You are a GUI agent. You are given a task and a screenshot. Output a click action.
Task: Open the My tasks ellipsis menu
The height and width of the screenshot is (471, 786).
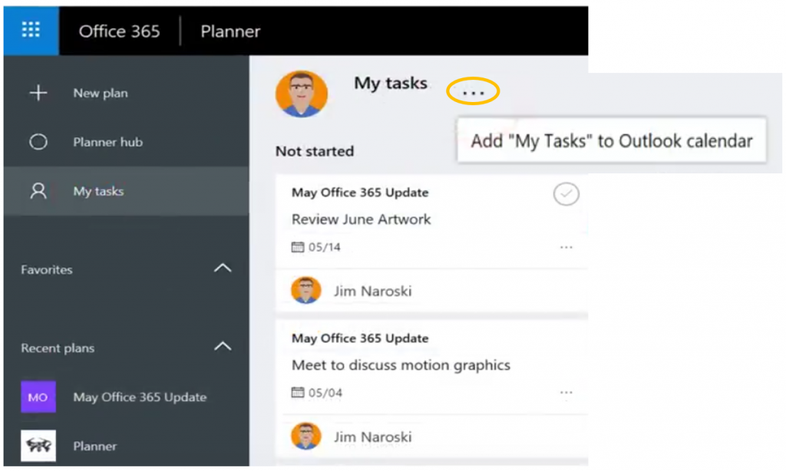pyautogui.click(x=473, y=91)
